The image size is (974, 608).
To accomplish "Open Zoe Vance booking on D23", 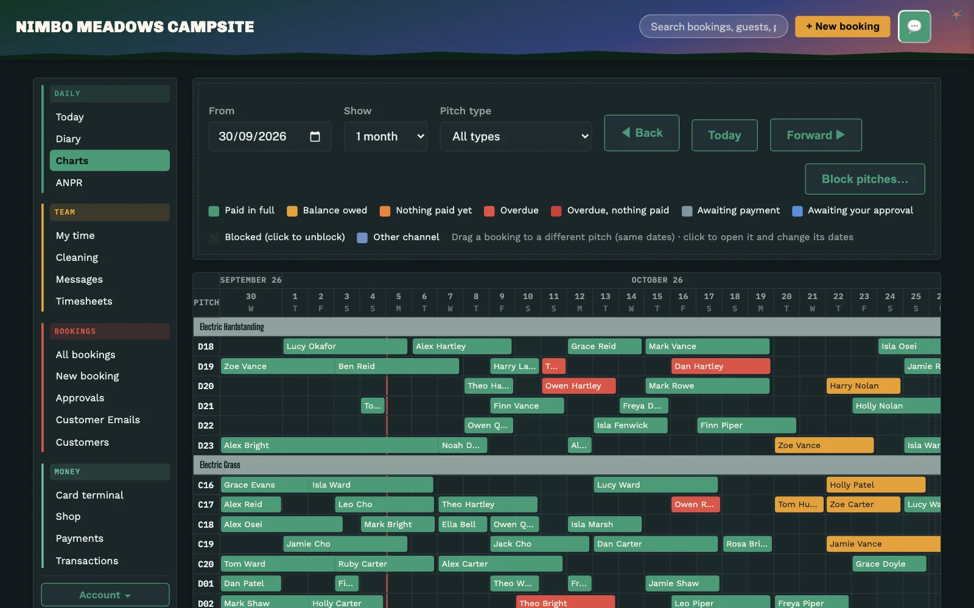I will click(824, 445).
